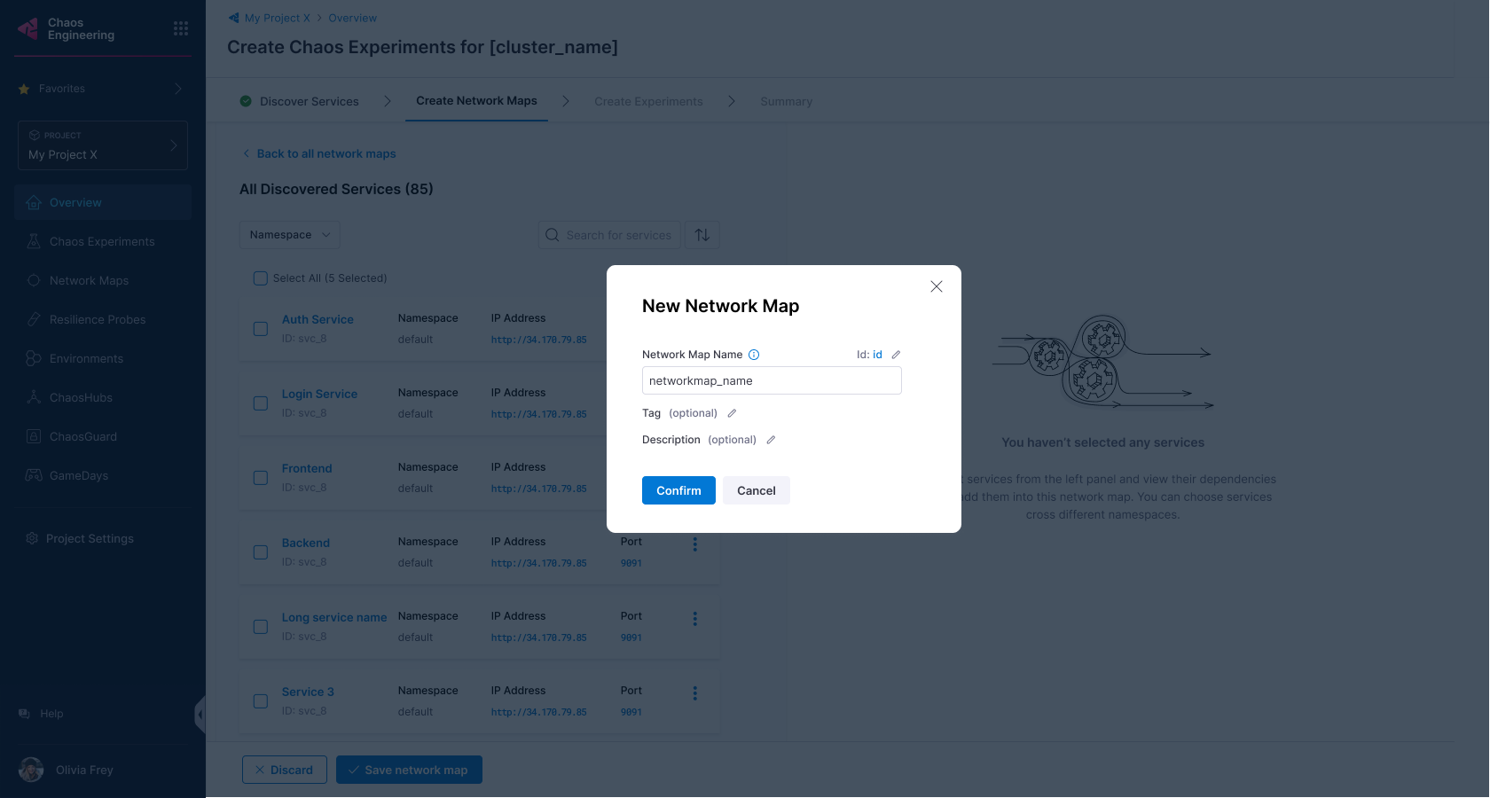1490x798 pixels.
Task: Open the app switcher grid icon
Action: click(x=181, y=28)
